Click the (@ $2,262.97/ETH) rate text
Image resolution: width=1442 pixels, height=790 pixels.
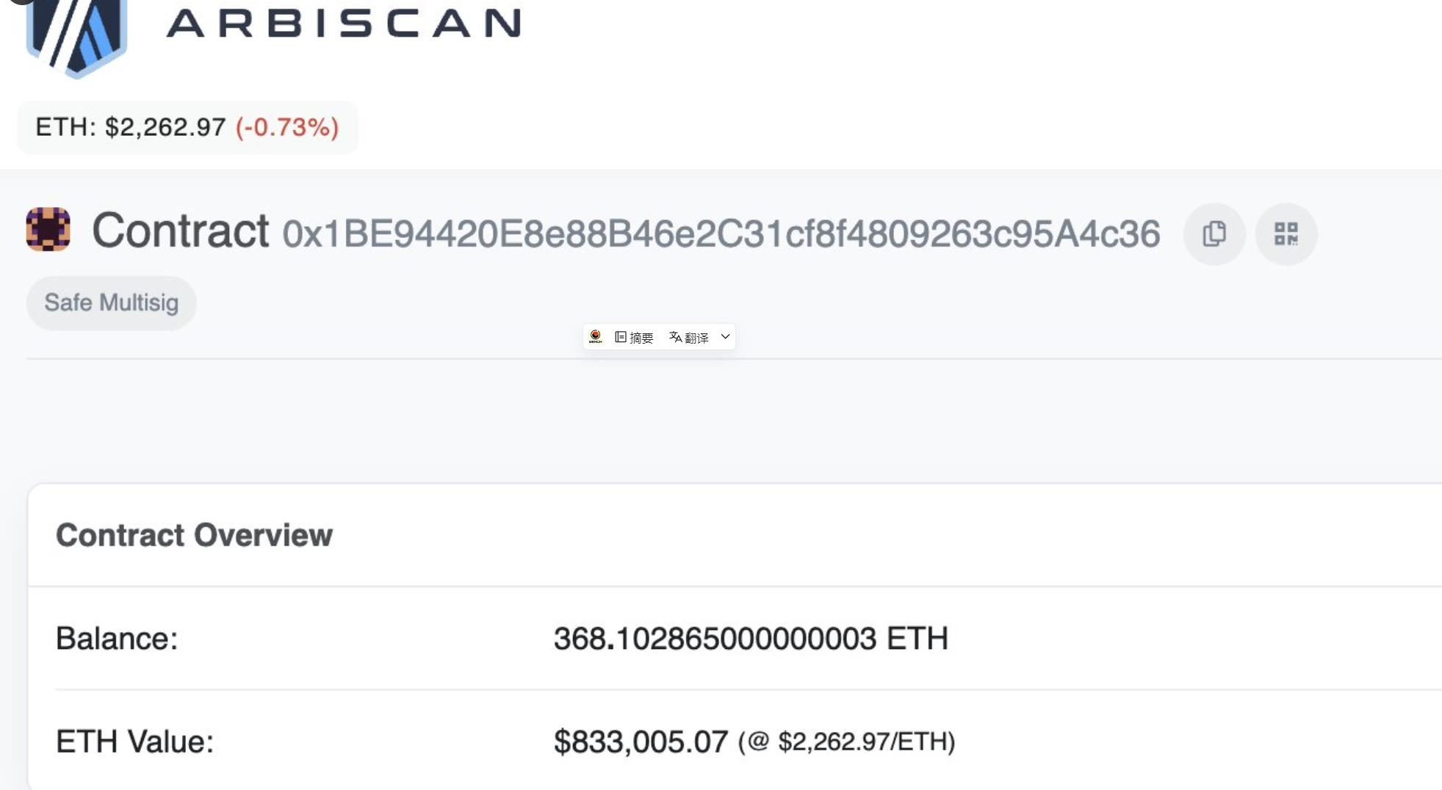point(846,742)
